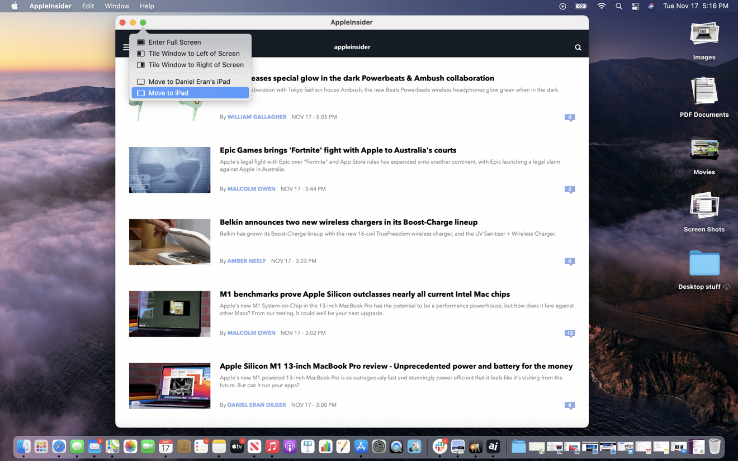Screen dimensions: 738x461
Task: Select Tile Window to Right of Screen
Action: [190, 65]
